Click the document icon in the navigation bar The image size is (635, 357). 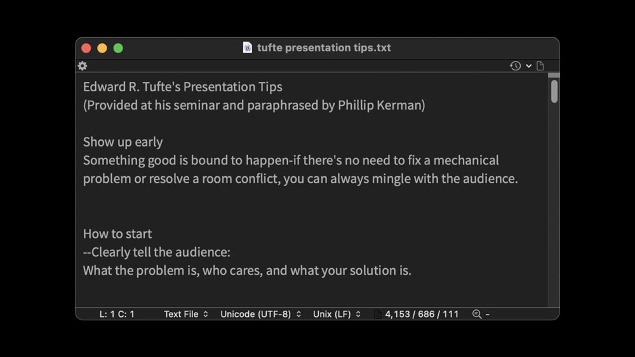click(540, 66)
